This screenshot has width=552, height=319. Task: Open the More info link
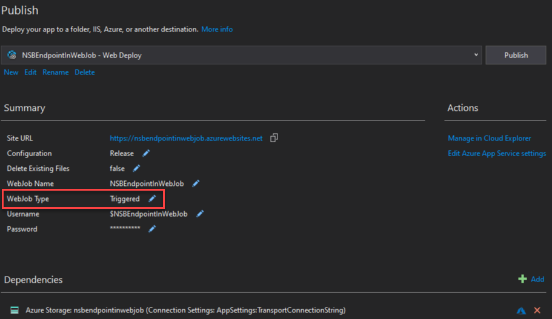point(217,29)
